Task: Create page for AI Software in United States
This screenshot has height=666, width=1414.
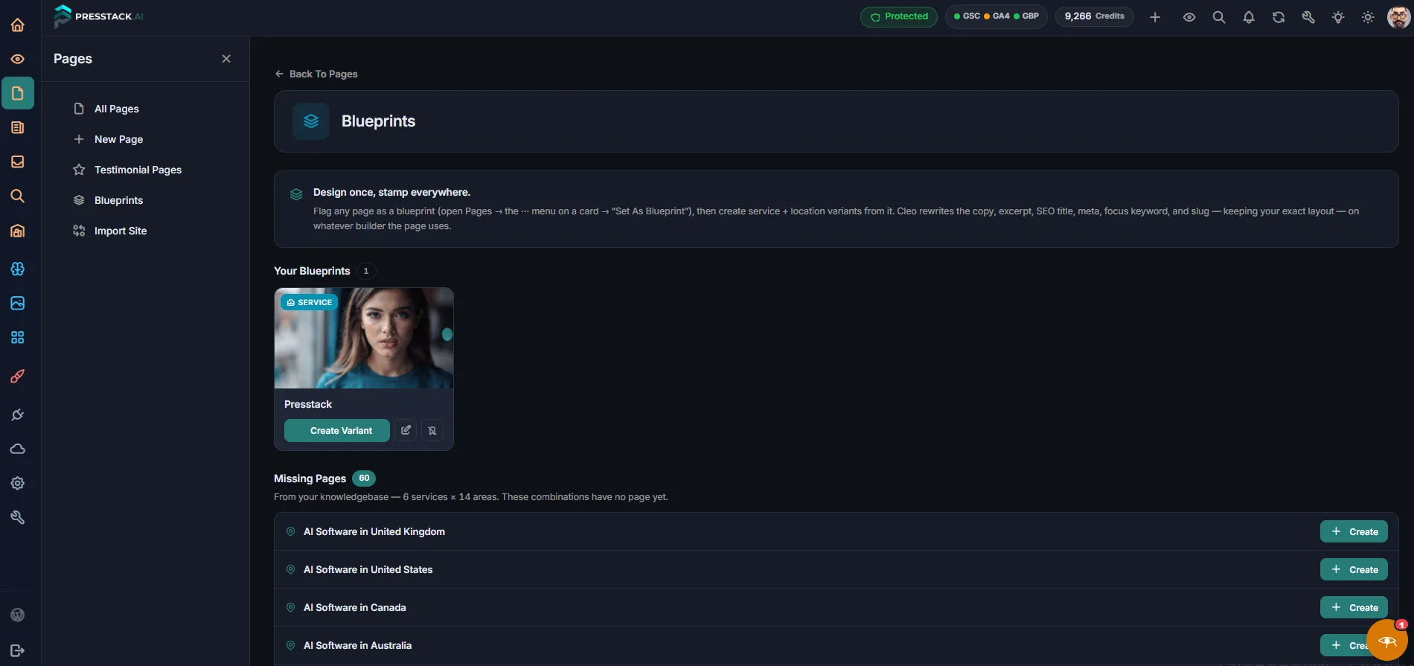Action: (1354, 569)
